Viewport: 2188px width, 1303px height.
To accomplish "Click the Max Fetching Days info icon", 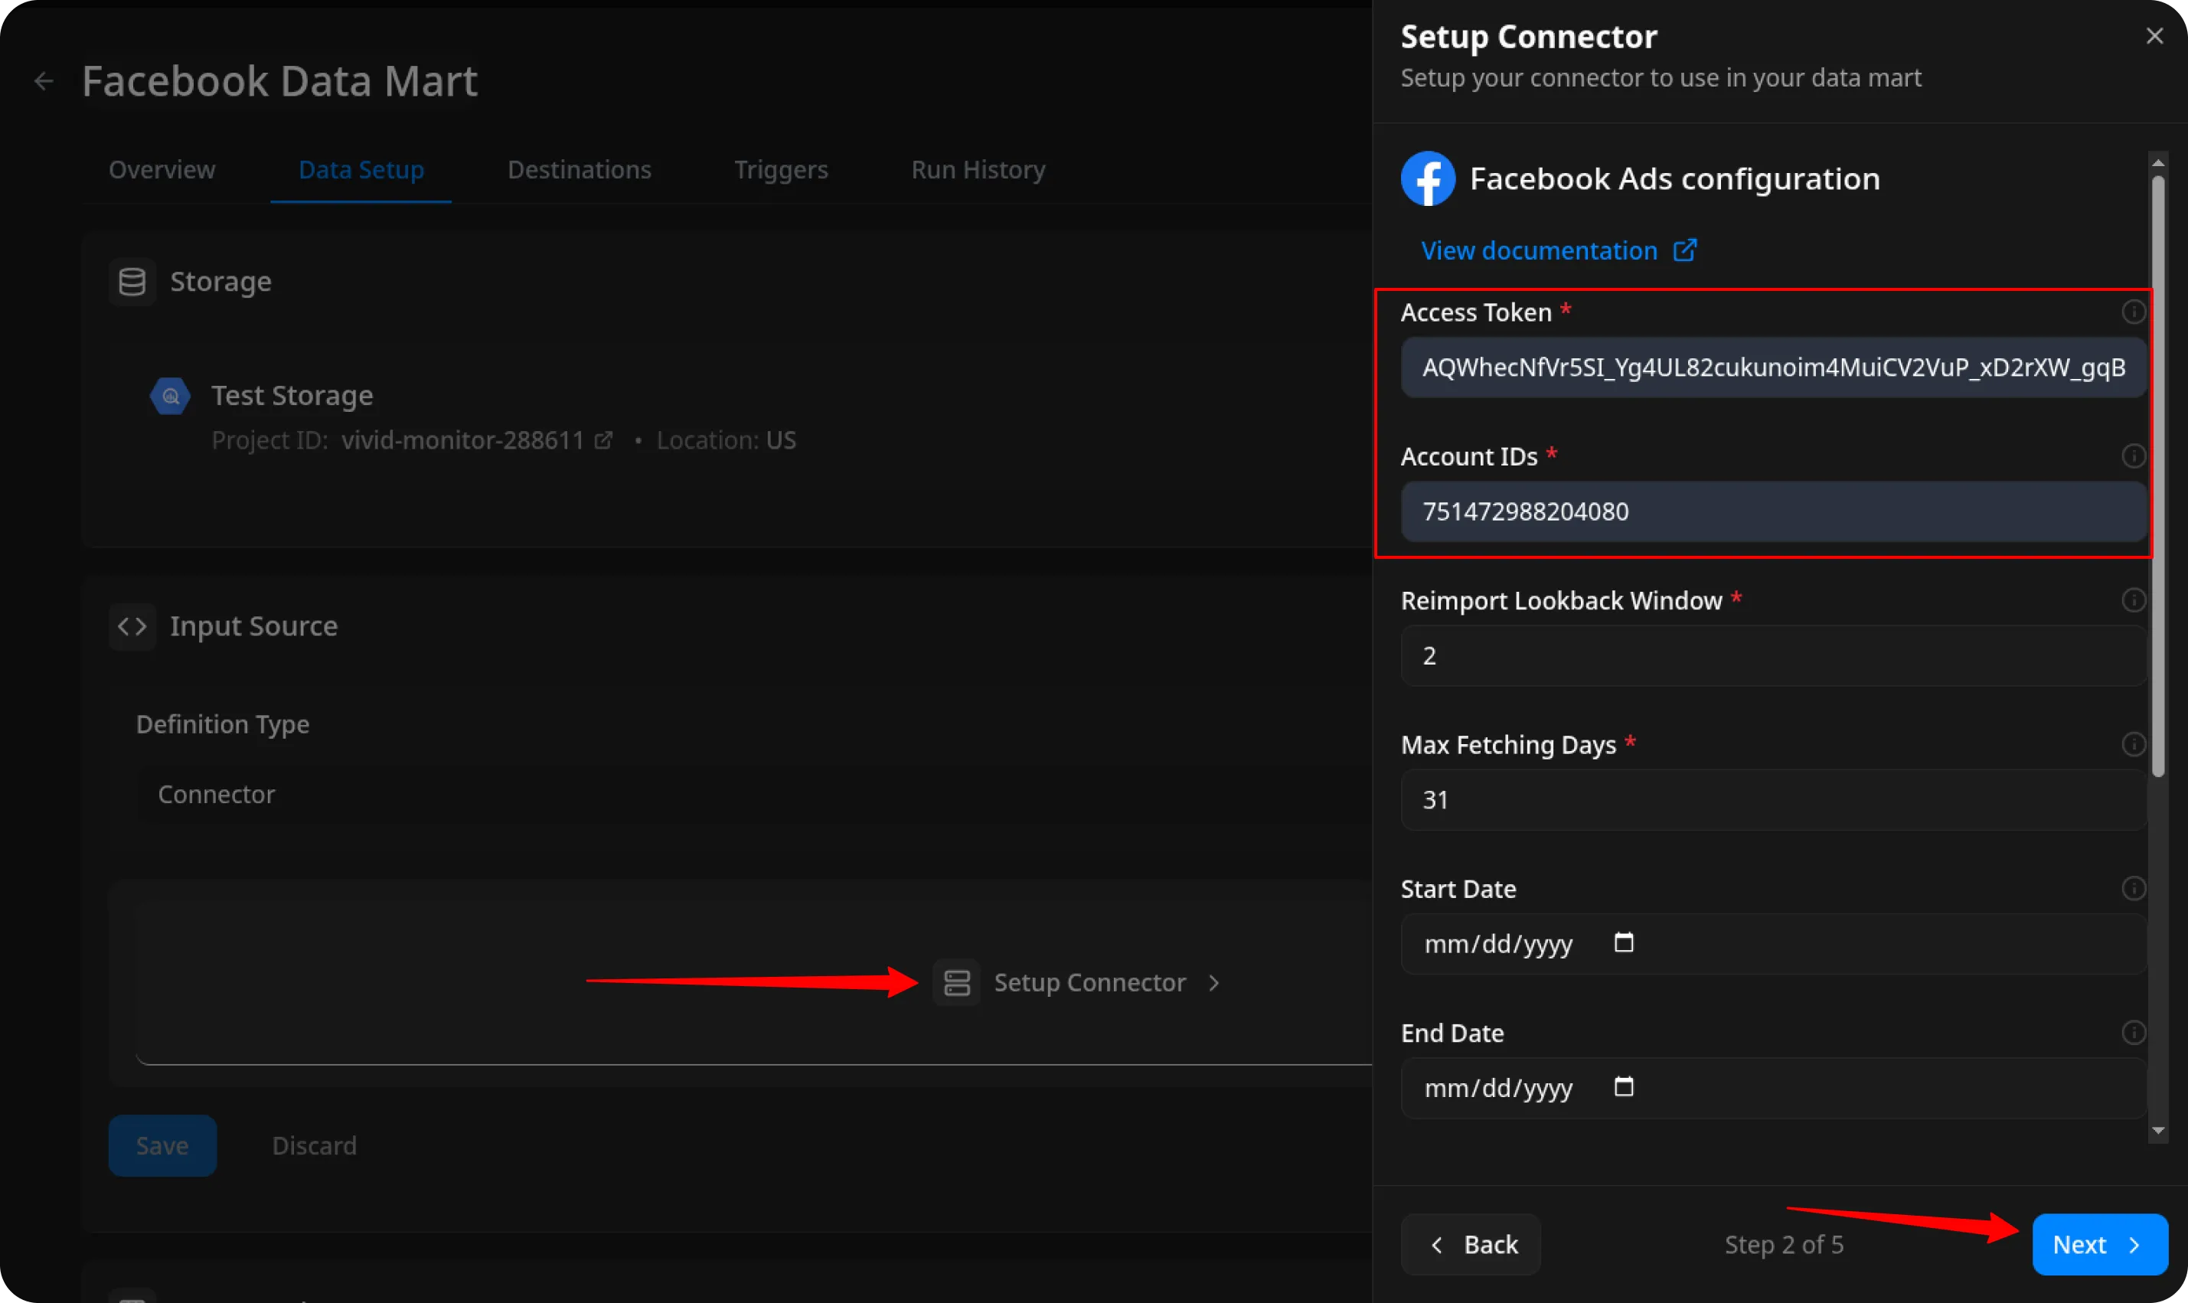I will pyautogui.click(x=2133, y=743).
